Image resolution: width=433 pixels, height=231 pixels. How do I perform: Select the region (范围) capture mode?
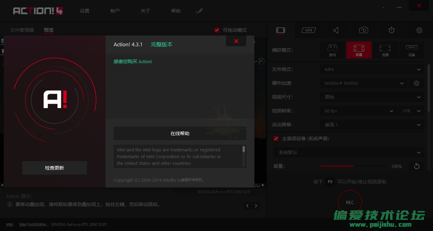385,50
